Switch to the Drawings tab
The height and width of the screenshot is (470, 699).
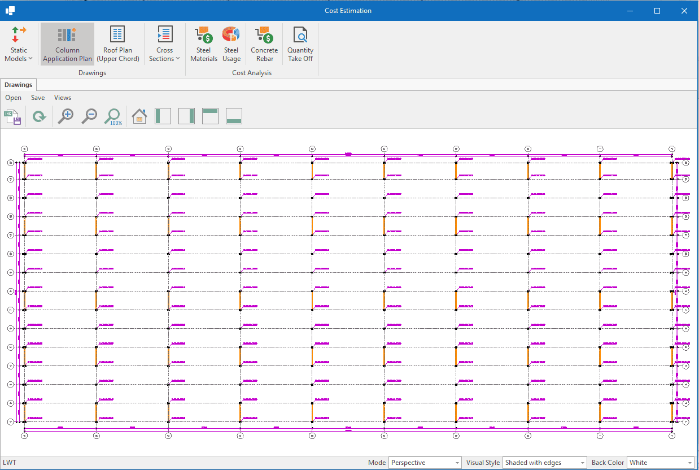19,85
